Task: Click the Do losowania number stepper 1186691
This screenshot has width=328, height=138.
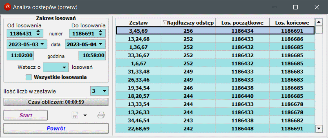Action: 101,33
